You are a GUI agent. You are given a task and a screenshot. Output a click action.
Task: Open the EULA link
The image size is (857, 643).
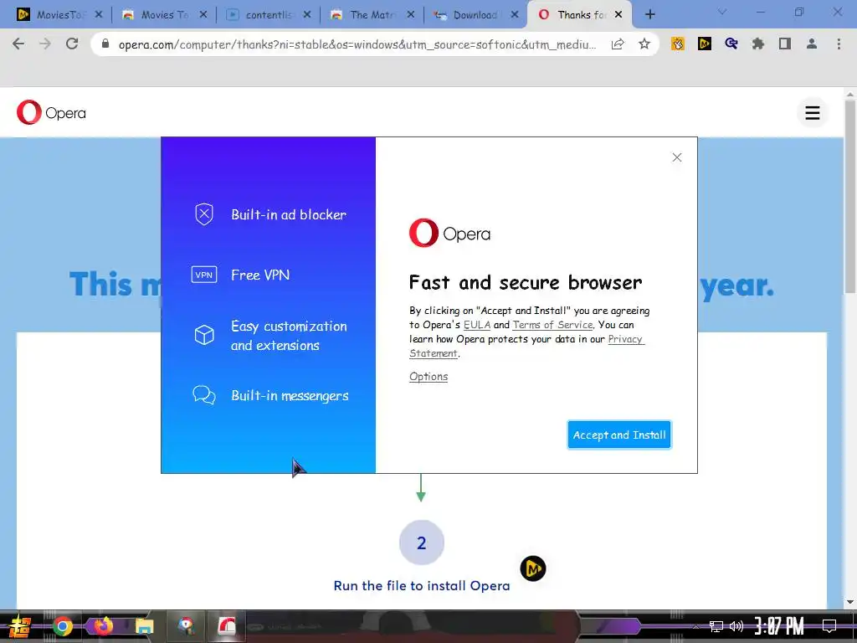(x=476, y=325)
